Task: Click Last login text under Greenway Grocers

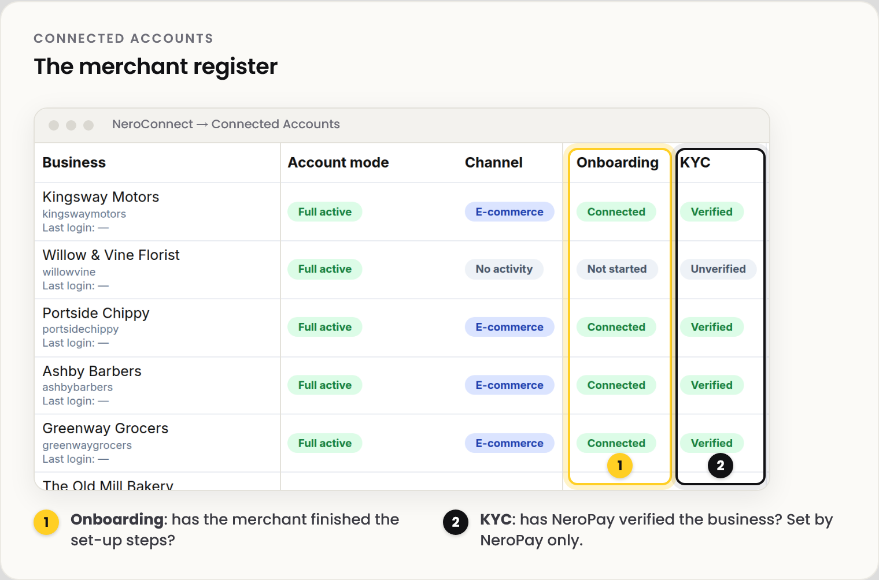Action: (76, 459)
